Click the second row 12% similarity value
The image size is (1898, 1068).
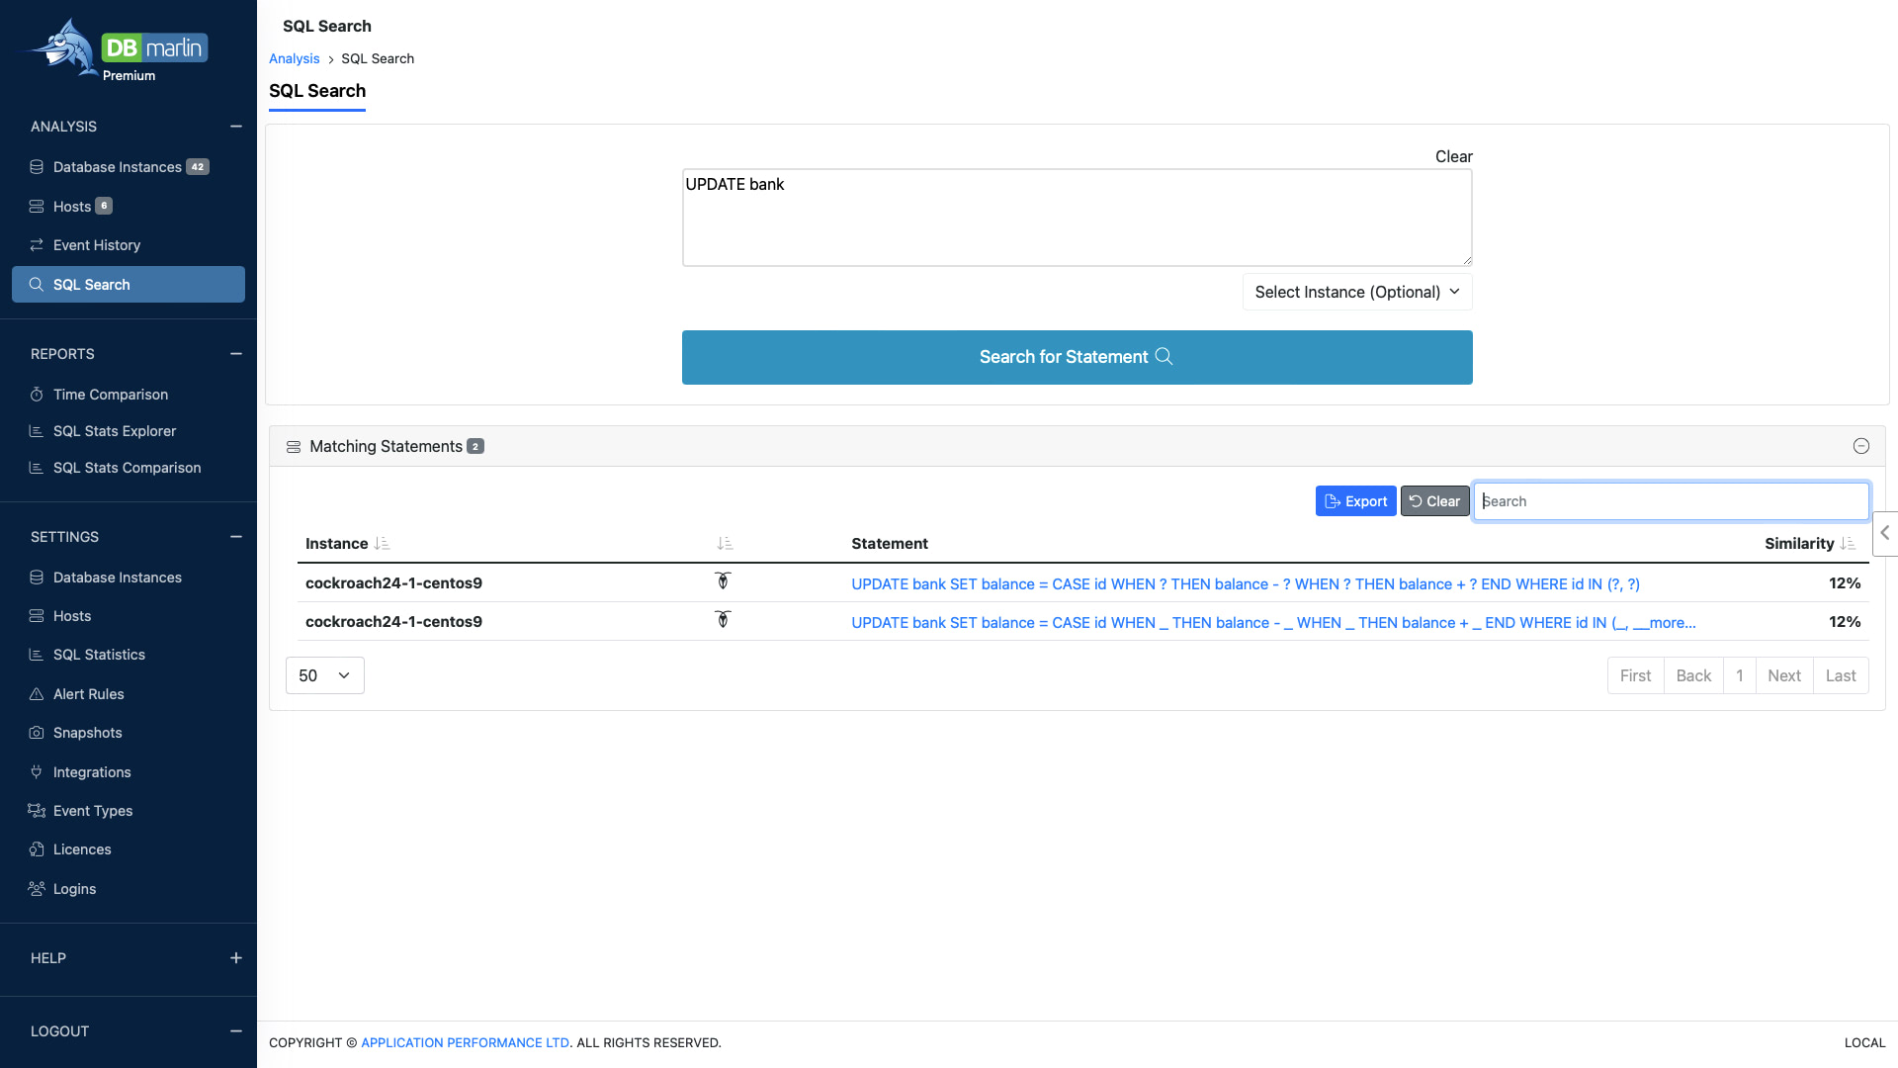coord(1845,622)
